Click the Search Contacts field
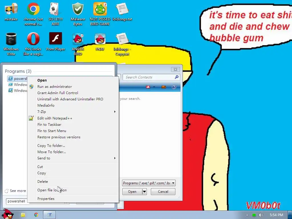This screenshot has width=292, height=219. click(x=151, y=77)
